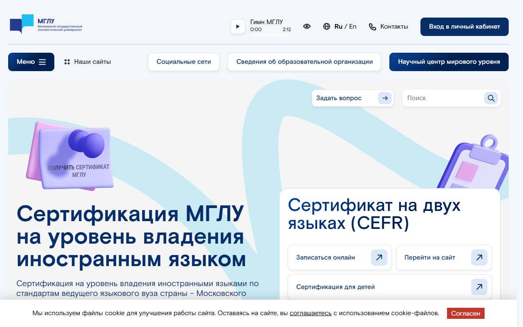The width and height of the screenshot is (523, 327).
Task: Click the magnifier search icon
Action: (491, 98)
